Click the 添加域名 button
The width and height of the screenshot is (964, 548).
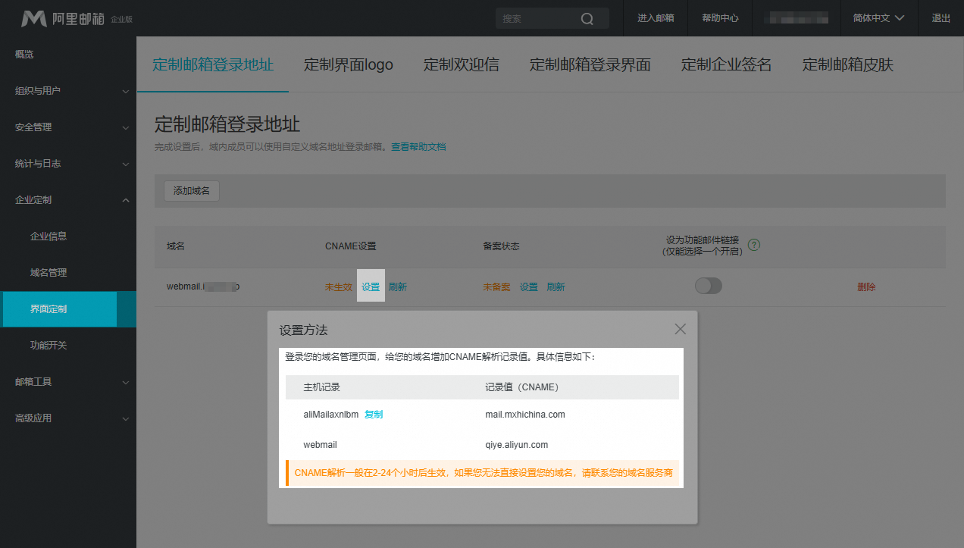click(191, 190)
